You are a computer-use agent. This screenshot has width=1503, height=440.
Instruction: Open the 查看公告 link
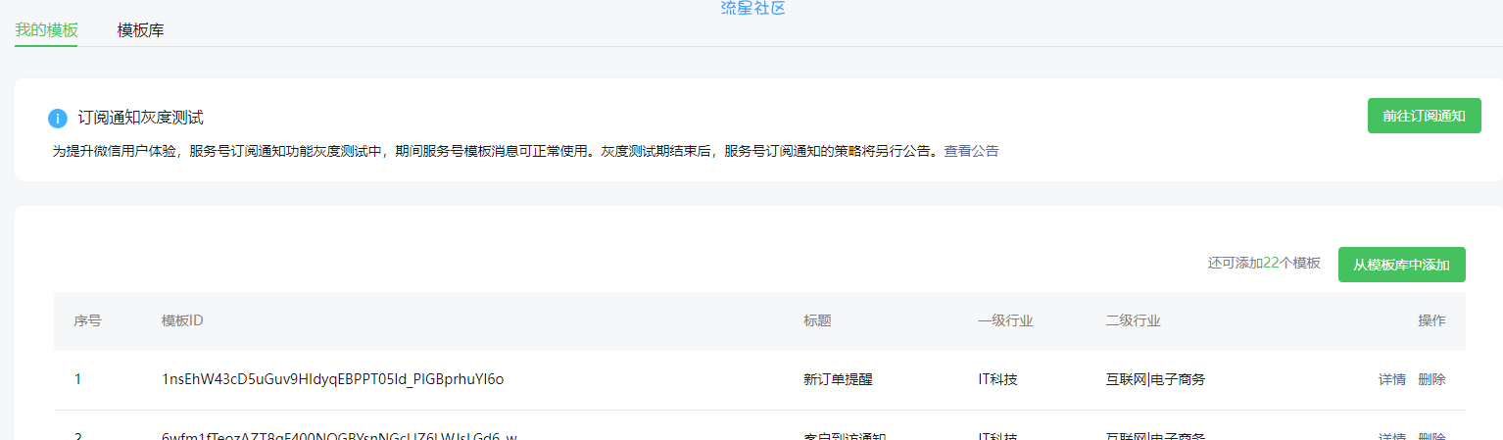(971, 151)
